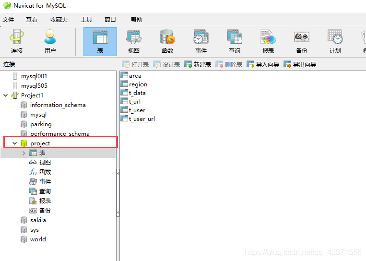The height and width of the screenshot is (261, 366).
Task: Collapse the Project1 connection node
Action: pyautogui.click(x=6, y=95)
